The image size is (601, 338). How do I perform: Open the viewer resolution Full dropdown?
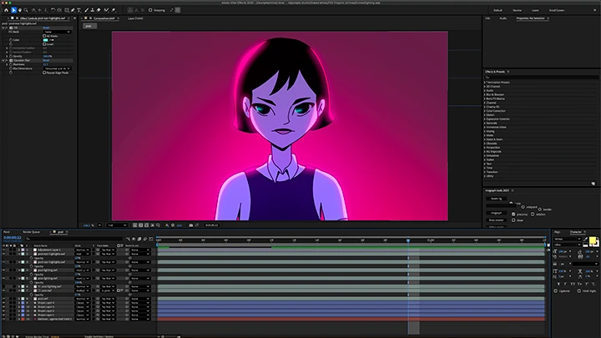point(118,224)
